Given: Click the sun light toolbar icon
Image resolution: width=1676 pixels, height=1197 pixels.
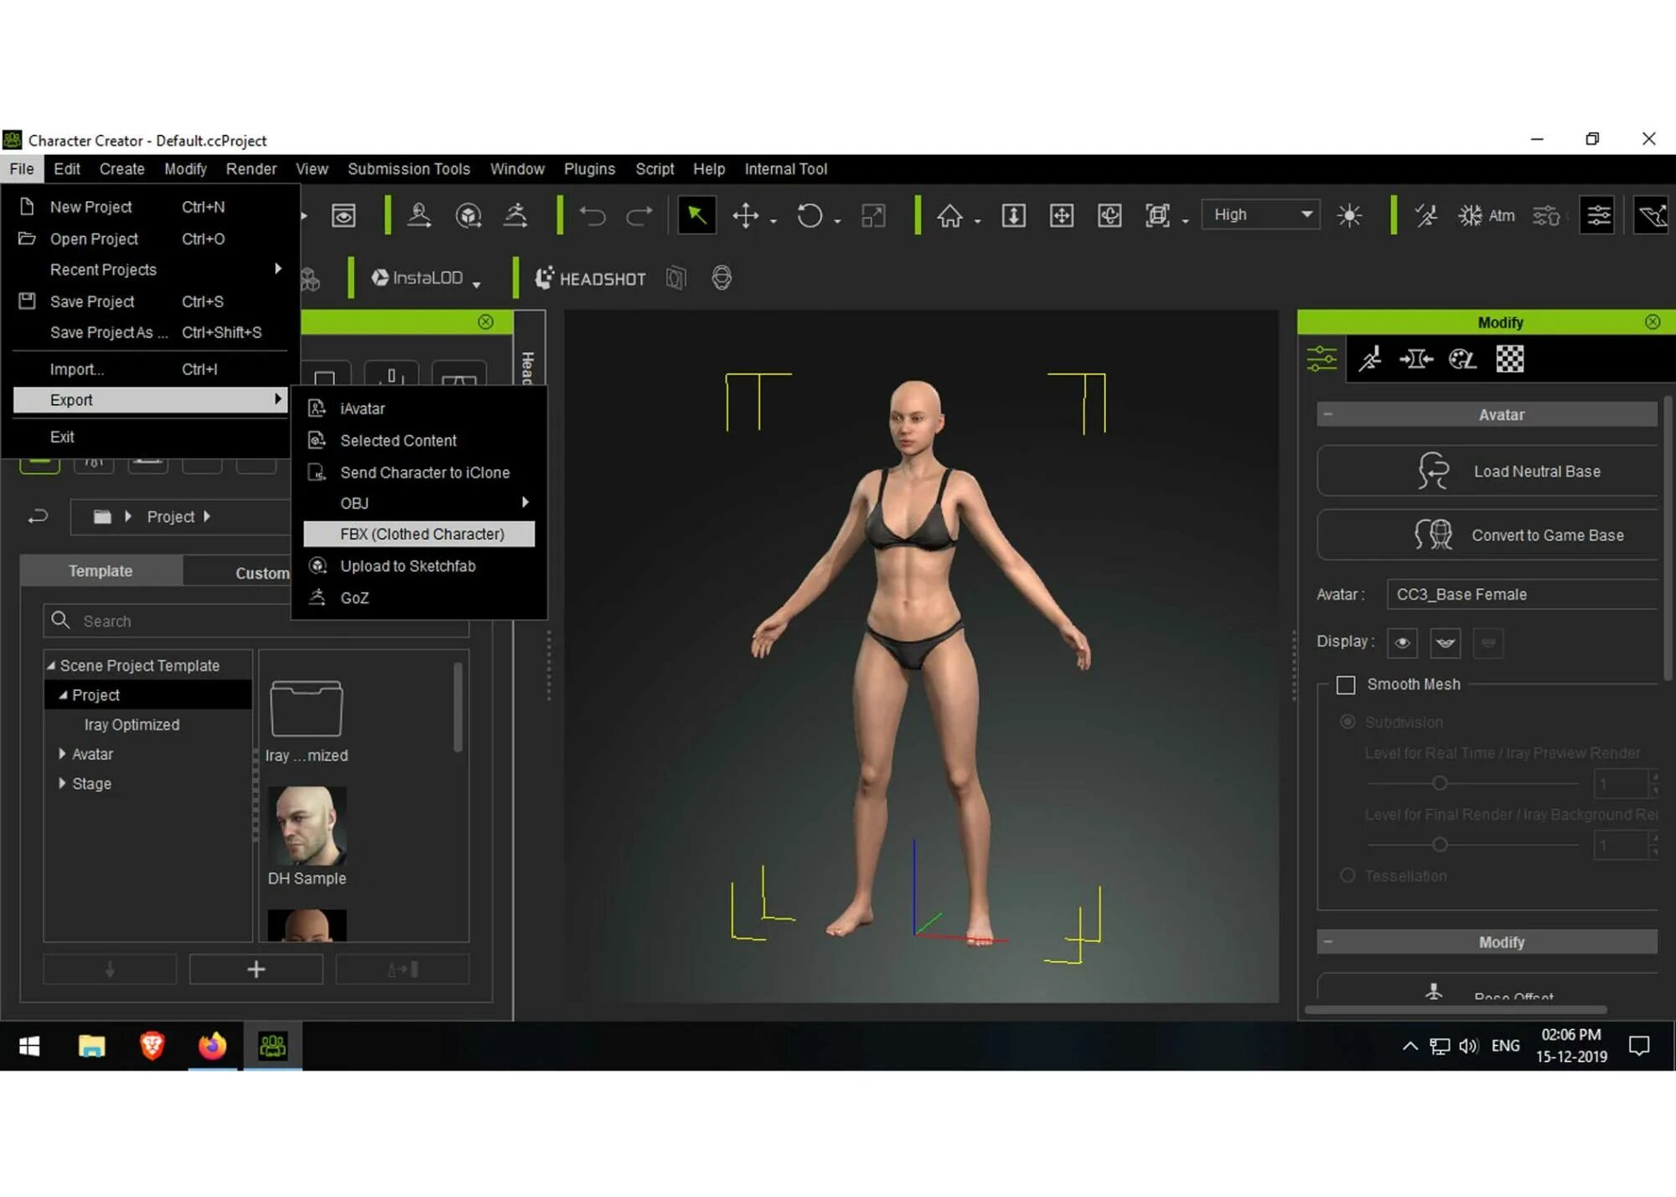Looking at the screenshot, I should click(1349, 216).
